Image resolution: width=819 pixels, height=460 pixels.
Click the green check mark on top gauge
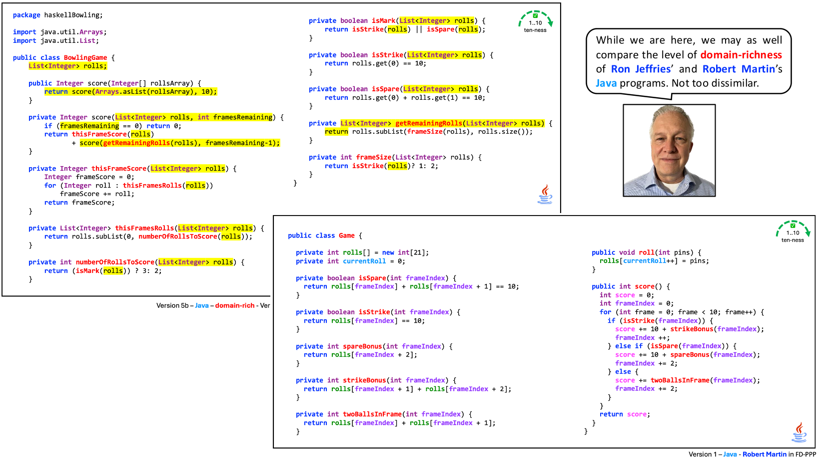535,15
